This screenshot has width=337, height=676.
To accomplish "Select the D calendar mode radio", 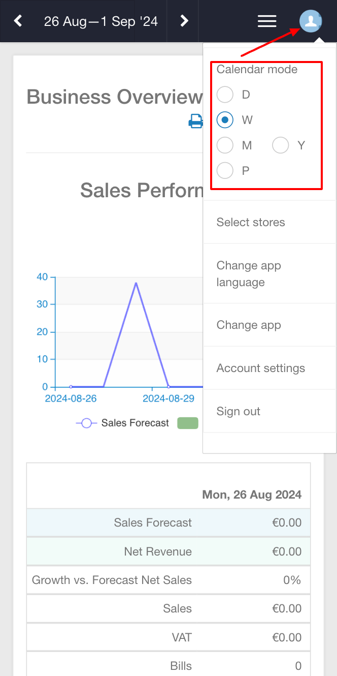I will 225,95.
